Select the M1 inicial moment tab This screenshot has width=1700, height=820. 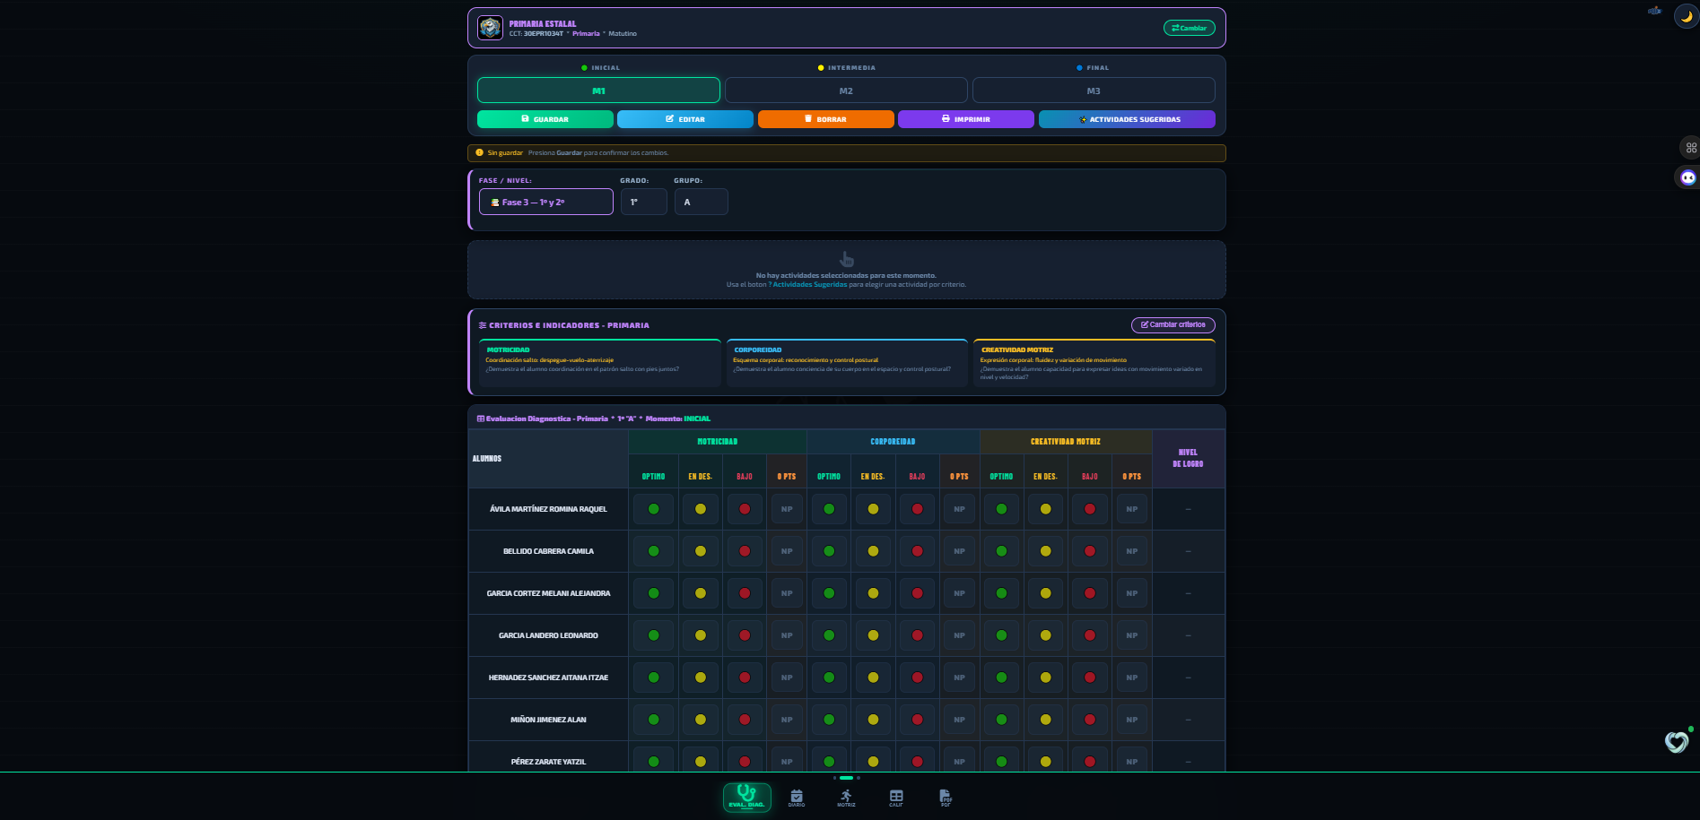tap(598, 91)
